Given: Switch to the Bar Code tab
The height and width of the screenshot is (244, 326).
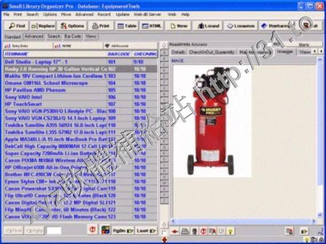Looking at the screenshot, I should 73,36.
